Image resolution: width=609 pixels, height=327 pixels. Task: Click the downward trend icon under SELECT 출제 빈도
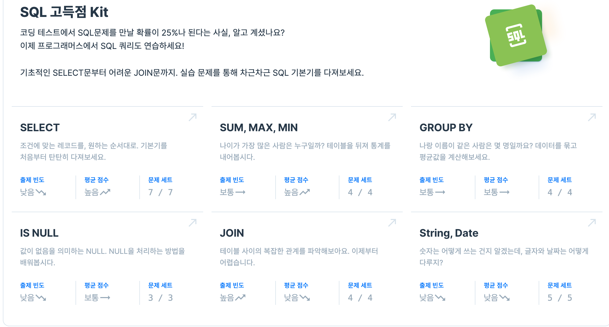pos(41,192)
